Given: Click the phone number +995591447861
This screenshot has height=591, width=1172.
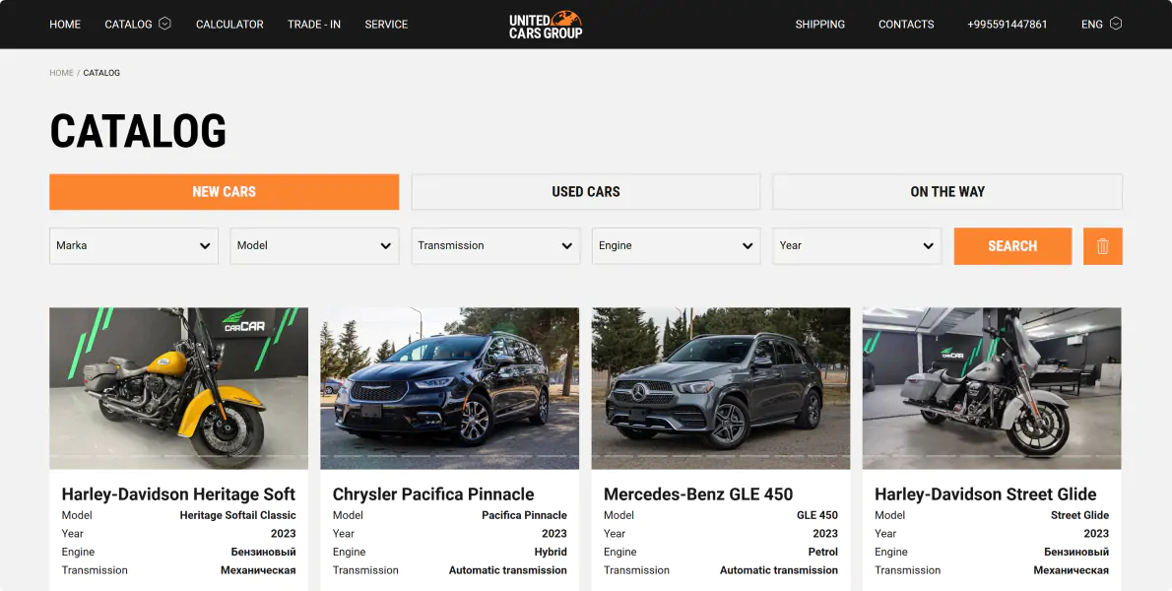Looking at the screenshot, I should [x=1007, y=25].
